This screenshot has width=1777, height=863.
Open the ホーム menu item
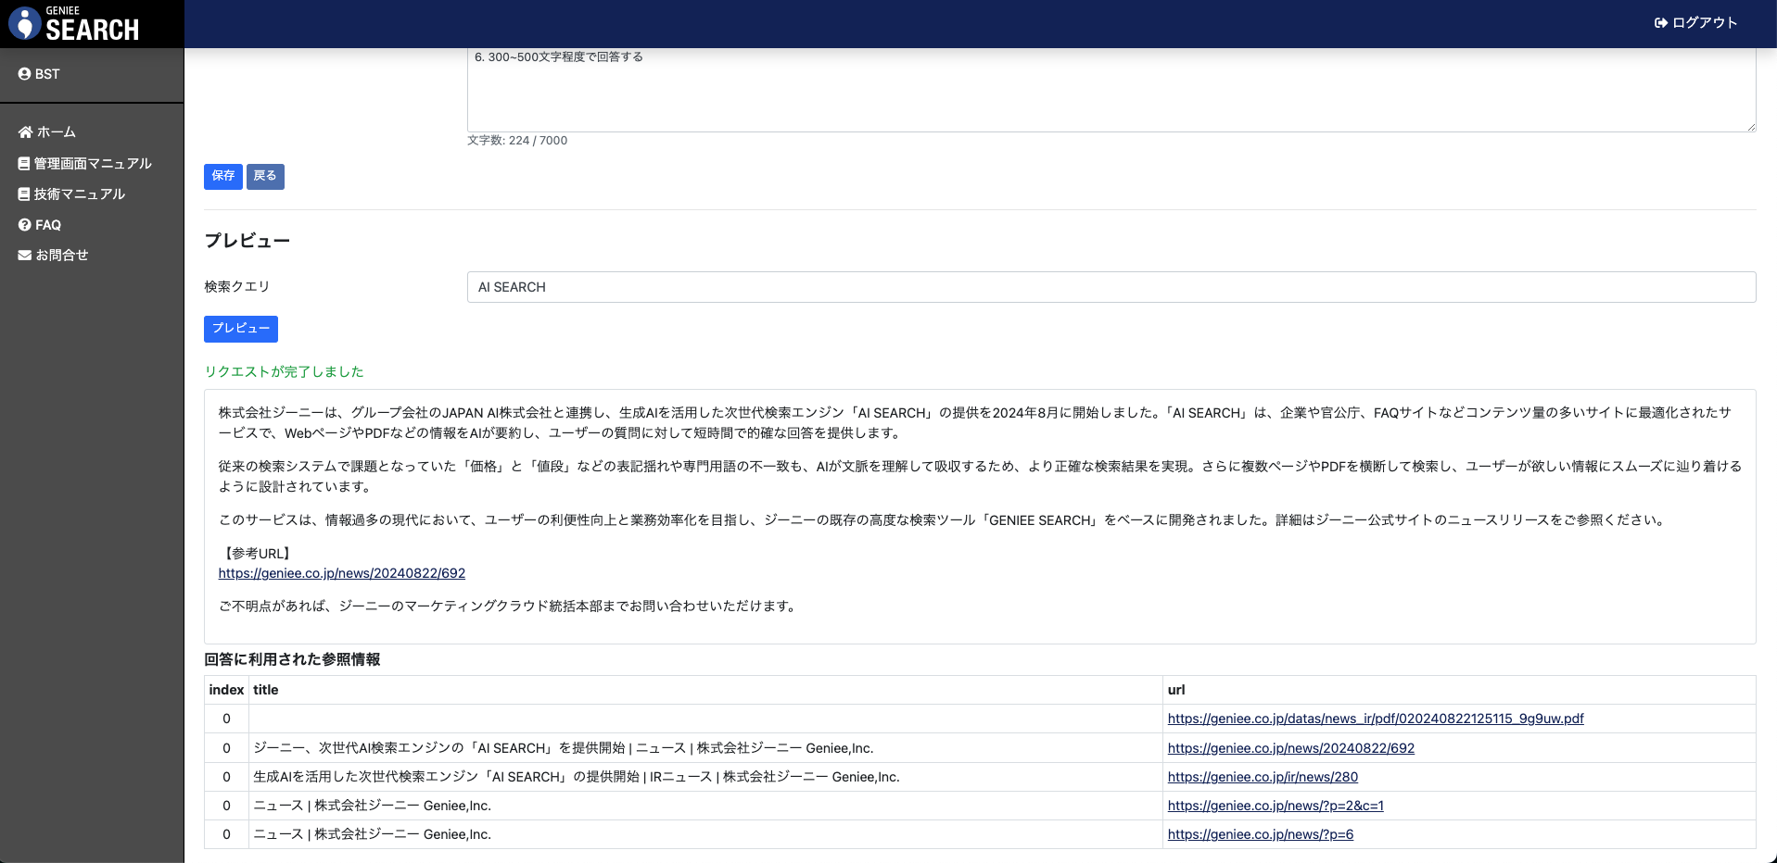pos(56,132)
